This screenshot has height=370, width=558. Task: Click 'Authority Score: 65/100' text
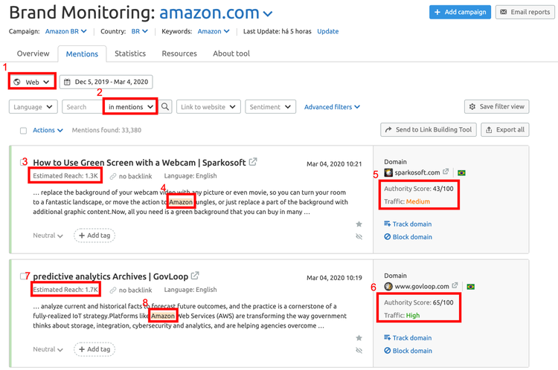pos(418,302)
